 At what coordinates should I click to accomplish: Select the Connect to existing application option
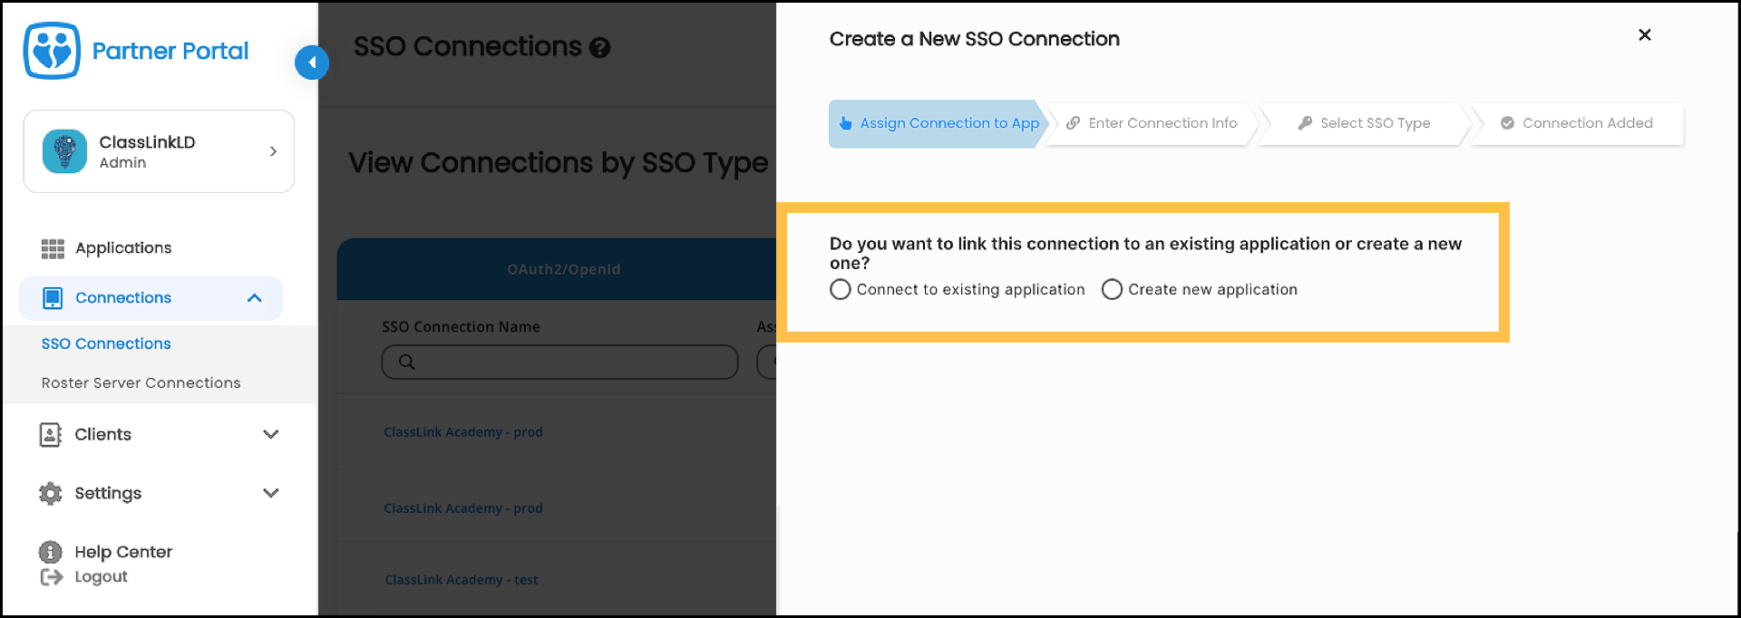[x=840, y=289]
